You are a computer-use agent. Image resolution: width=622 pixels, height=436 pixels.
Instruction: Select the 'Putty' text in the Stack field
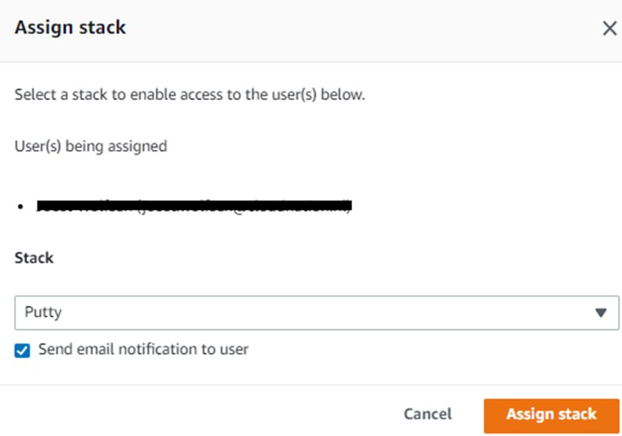point(43,312)
